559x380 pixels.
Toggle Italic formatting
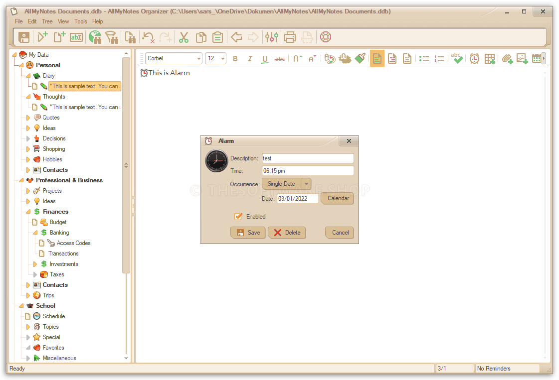(250, 59)
